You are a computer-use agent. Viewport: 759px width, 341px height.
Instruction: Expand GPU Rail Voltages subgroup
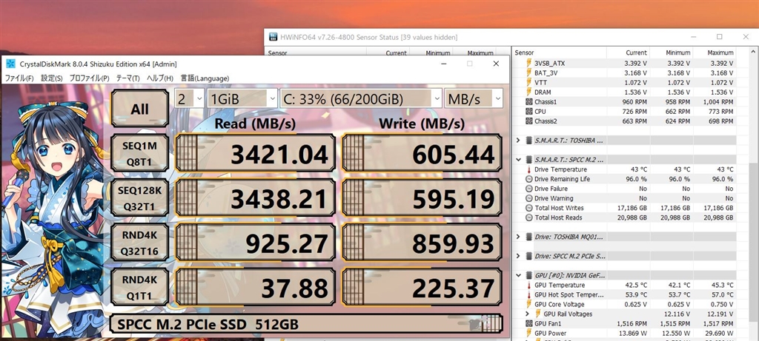click(528, 314)
